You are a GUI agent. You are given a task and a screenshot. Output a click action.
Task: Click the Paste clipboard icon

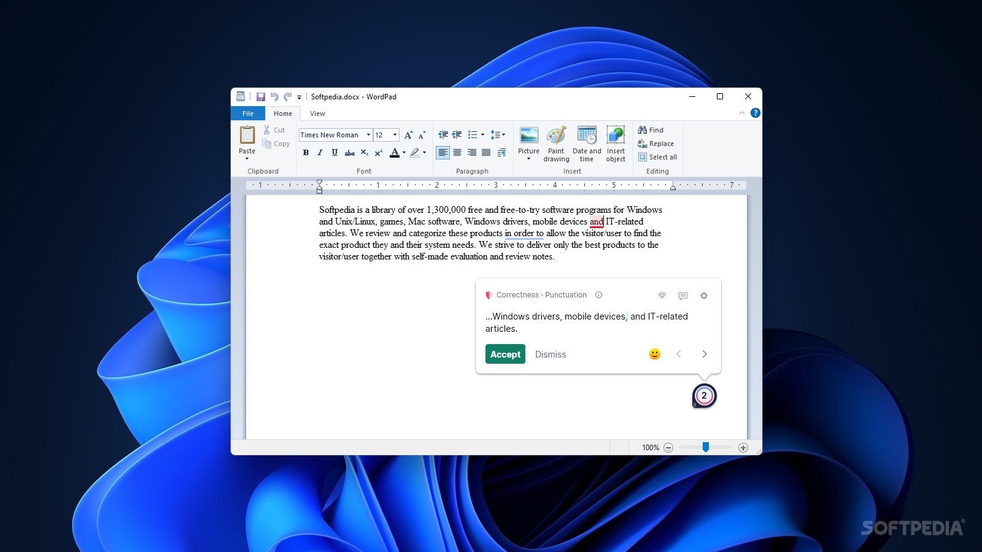pos(247,134)
